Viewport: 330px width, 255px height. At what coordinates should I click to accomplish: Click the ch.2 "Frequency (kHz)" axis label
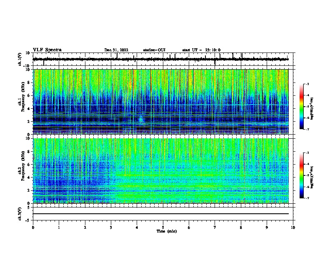(x=22, y=166)
